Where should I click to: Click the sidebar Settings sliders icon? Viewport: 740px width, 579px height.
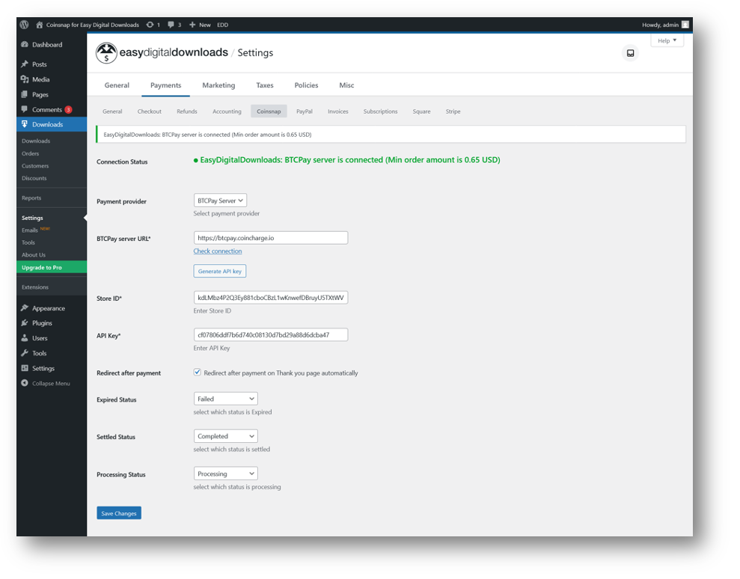pos(25,368)
